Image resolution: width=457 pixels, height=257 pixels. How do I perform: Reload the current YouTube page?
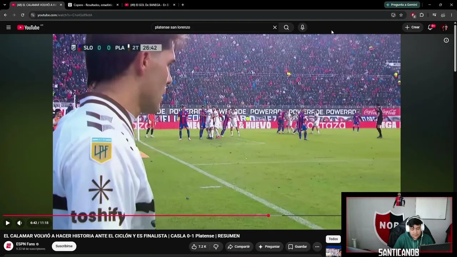pos(22,15)
